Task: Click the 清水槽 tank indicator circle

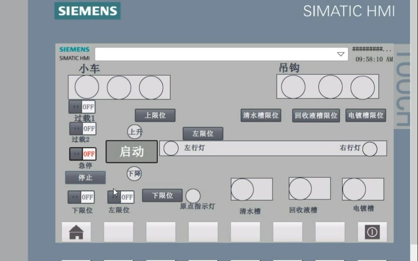Action: (242, 189)
